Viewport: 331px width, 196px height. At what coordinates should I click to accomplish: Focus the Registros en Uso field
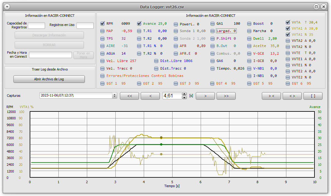[x=85, y=26]
